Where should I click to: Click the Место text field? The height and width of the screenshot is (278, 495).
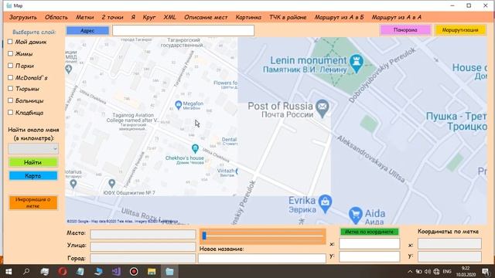[142, 234]
